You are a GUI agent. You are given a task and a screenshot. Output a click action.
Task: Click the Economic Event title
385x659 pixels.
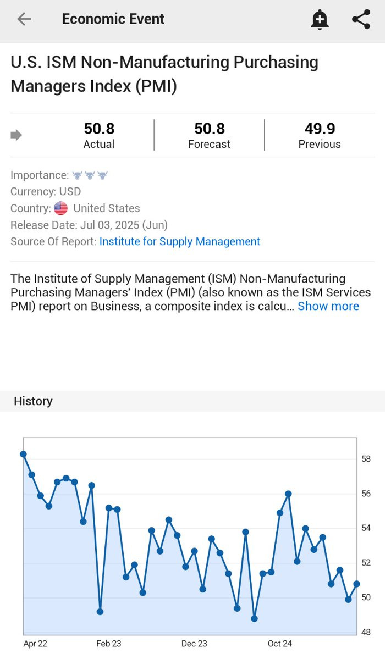click(x=113, y=19)
